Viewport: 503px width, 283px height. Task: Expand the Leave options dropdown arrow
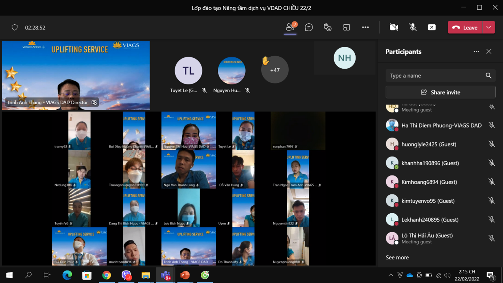[x=488, y=28]
